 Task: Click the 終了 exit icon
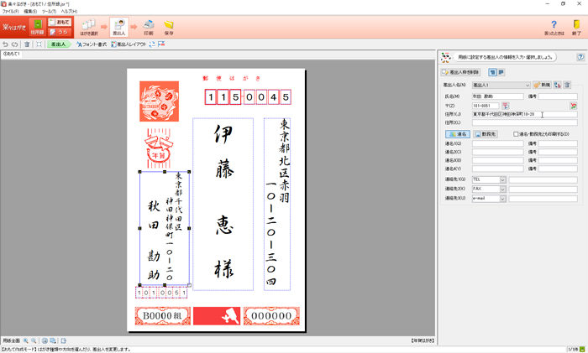pos(576,28)
